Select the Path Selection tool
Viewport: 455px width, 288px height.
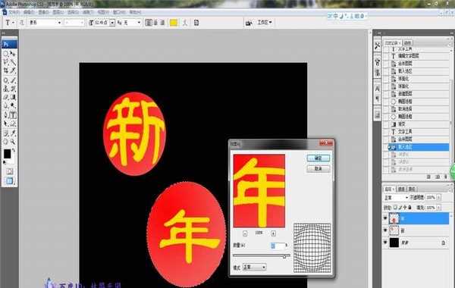6,124
